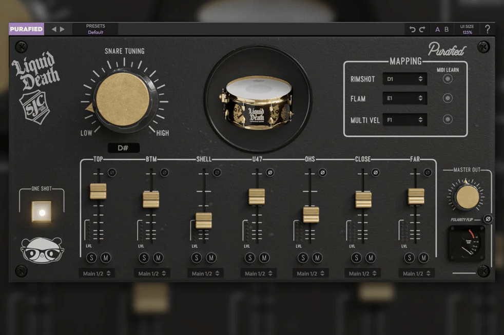Go to next preset arrow

tap(62, 29)
